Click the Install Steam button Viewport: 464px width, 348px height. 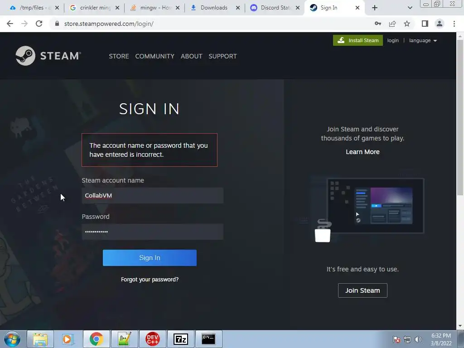tap(358, 40)
